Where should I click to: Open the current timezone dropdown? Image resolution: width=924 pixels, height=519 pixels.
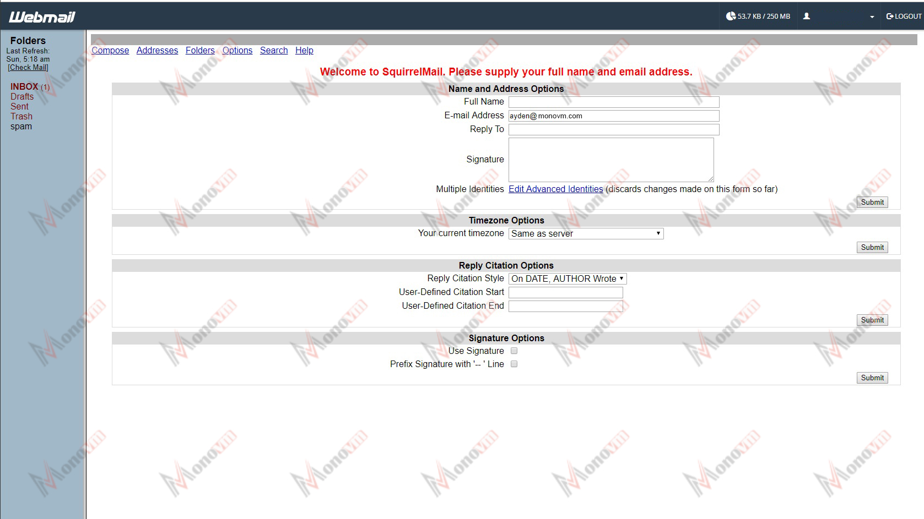click(x=586, y=233)
